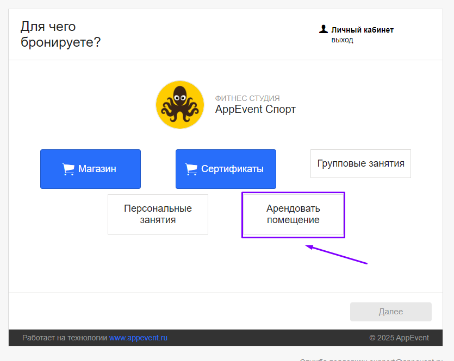Click the purple arrow annotation
This screenshot has width=454, height=361.
pos(337,255)
